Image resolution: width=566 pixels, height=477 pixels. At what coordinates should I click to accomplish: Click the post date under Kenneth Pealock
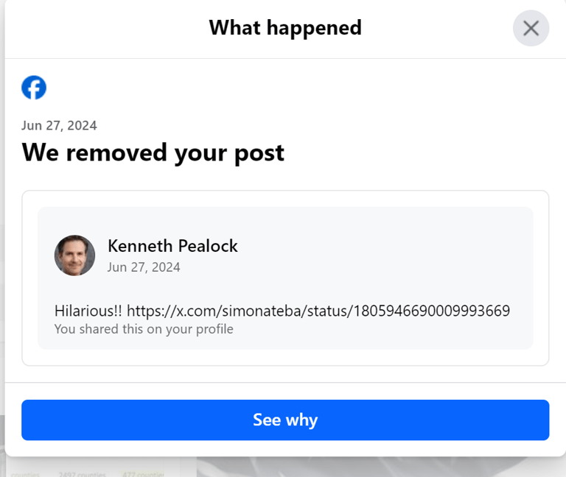[144, 267]
